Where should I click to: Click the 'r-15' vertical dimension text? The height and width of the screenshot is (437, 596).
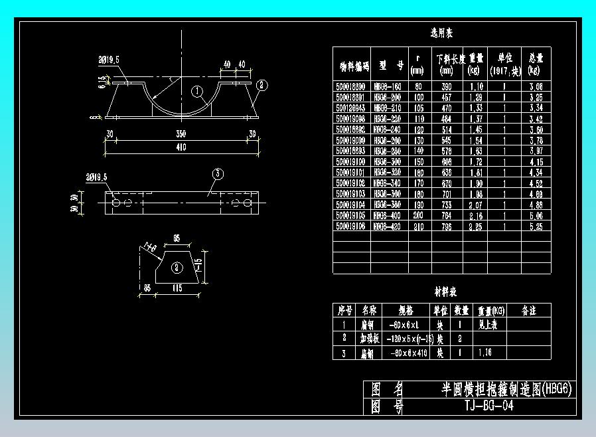(198, 265)
